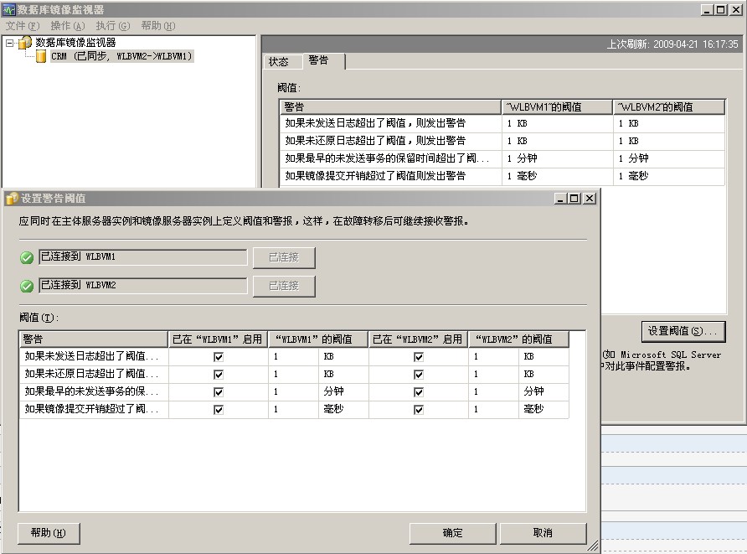Collapse the 数据库镜像监视器 tree node
The height and width of the screenshot is (554, 747).
[9, 43]
